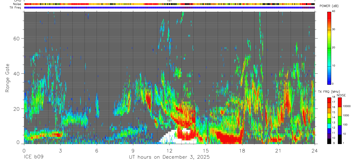Viewport: 354px width, 163px height.
Task: Click the red top band of the TX FRQ bar
Action: click(329, 100)
